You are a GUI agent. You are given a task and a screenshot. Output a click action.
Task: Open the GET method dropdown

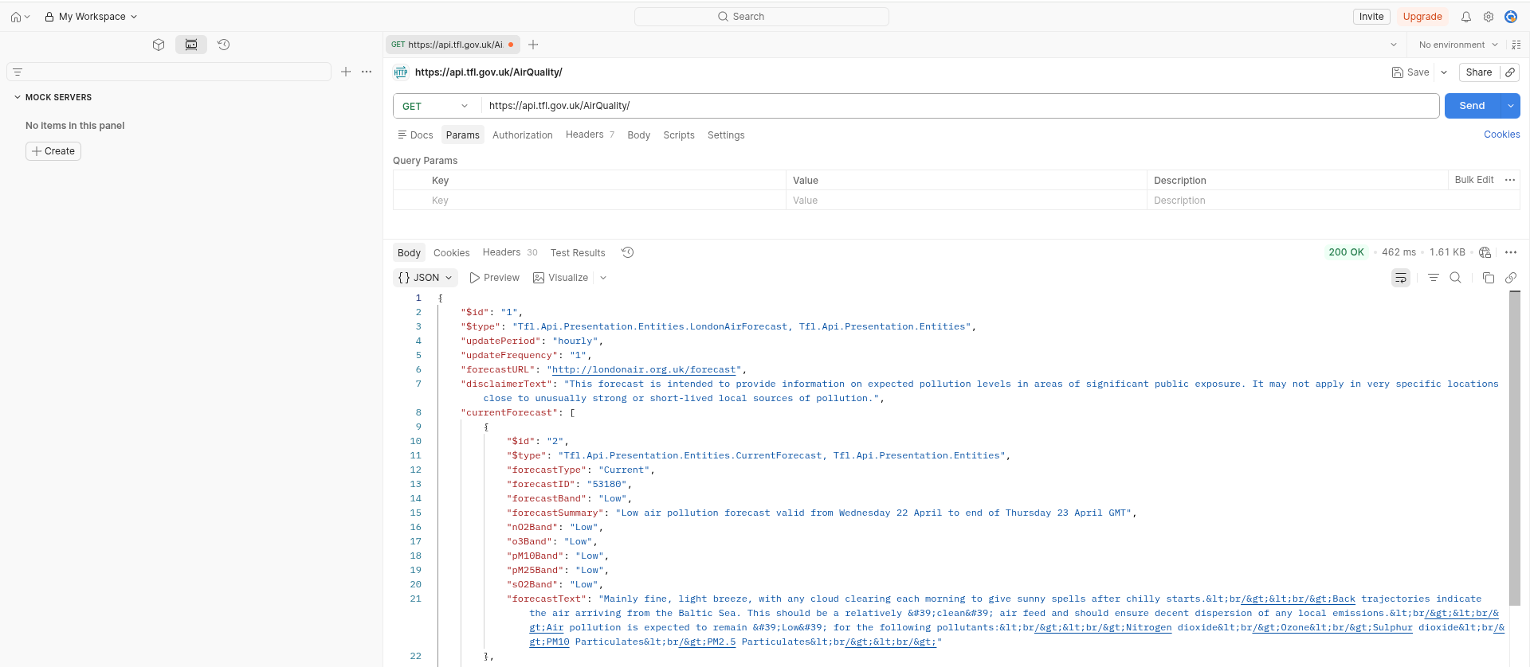(x=435, y=106)
